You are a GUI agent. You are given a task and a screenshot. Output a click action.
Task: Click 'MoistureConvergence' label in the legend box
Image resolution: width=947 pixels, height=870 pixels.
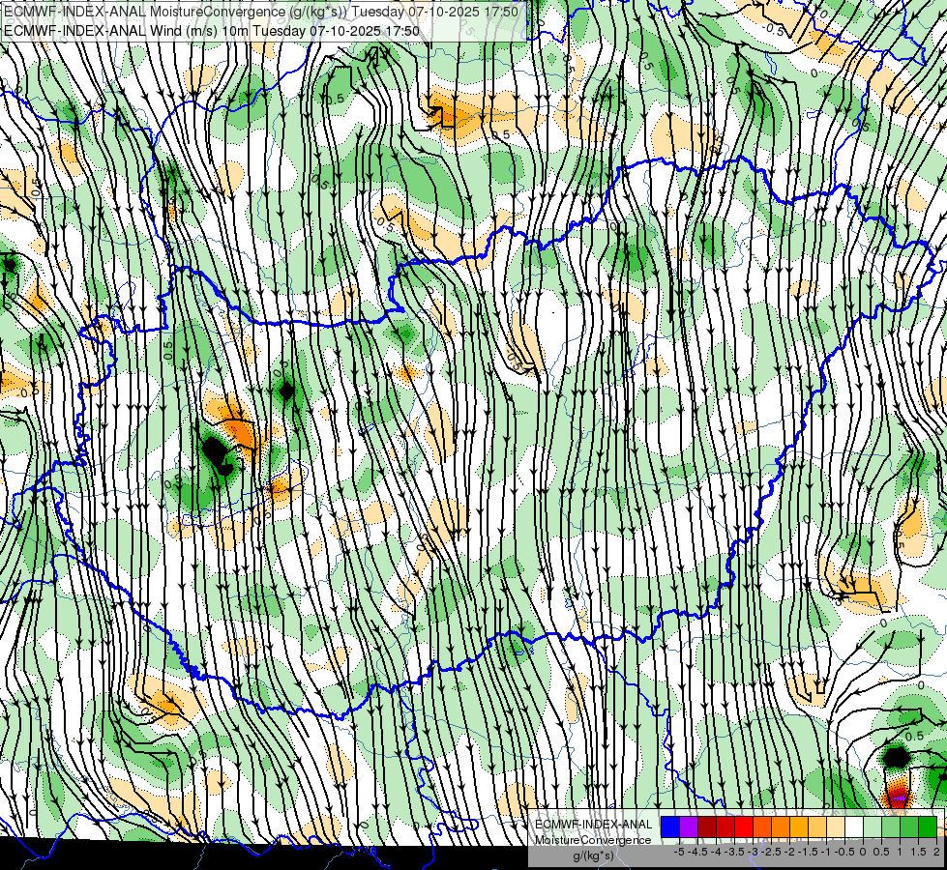point(593,840)
